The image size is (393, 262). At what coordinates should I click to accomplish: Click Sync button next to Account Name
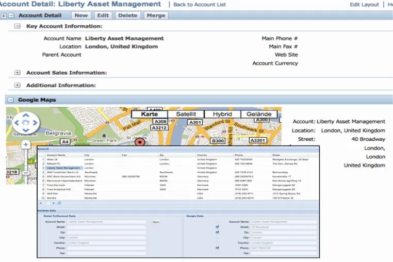point(156,222)
